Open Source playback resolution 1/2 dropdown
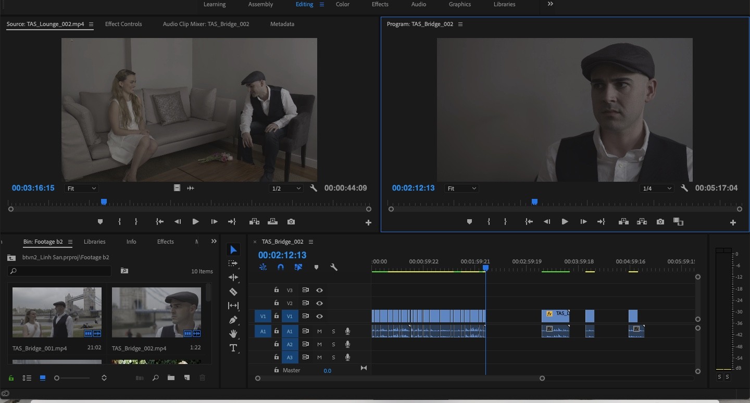Viewport: 750px width, 403px height. (x=286, y=188)
